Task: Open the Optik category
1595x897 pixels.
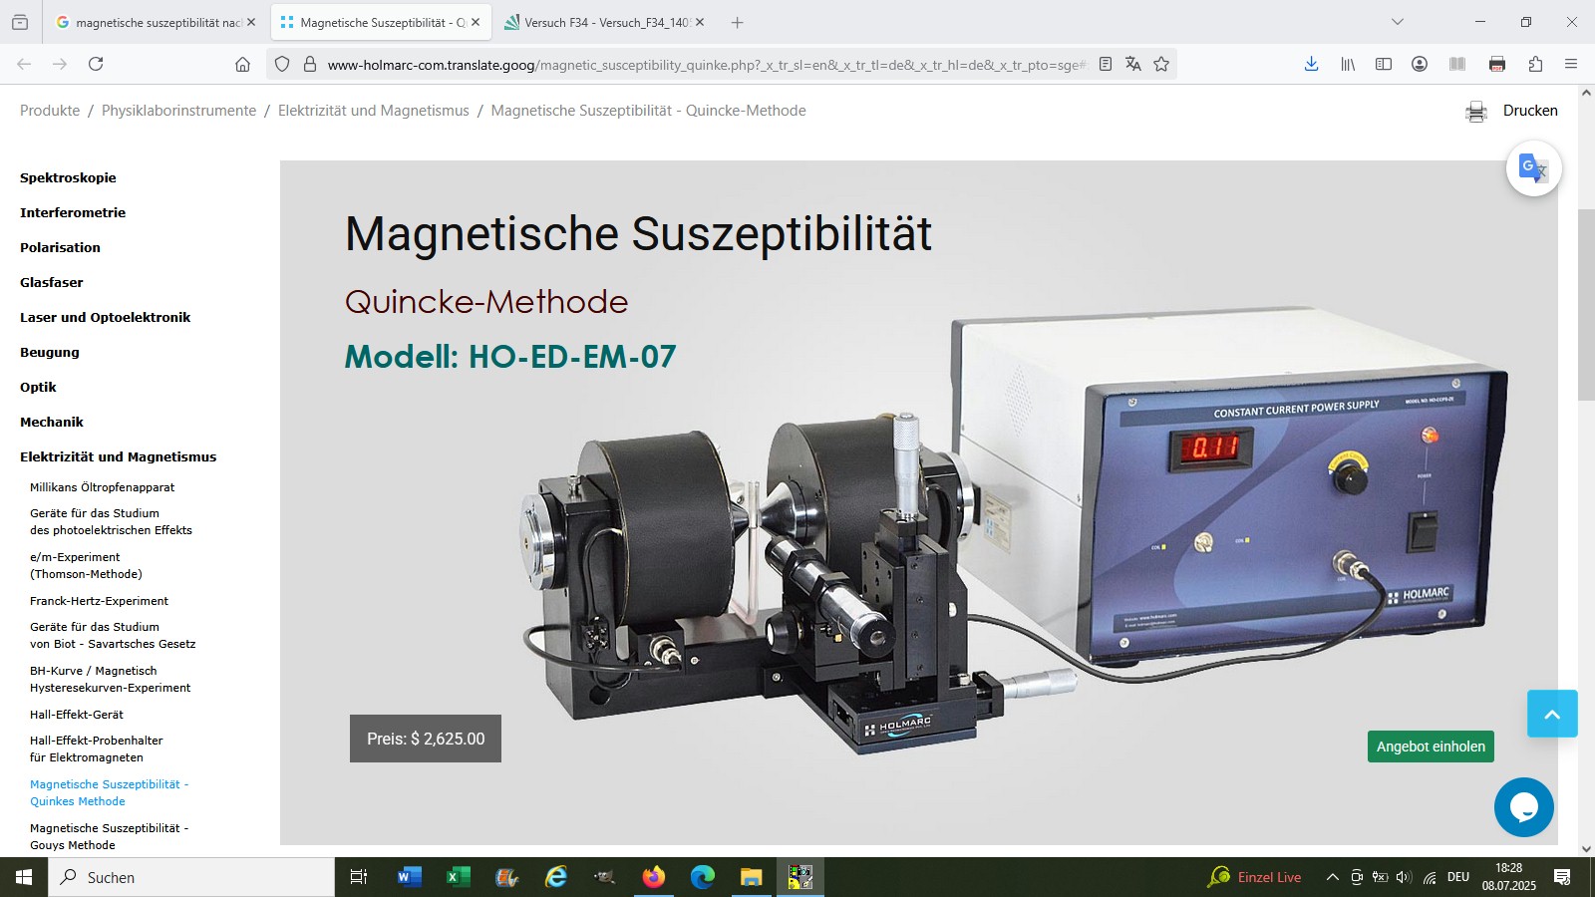Action: click(x=38, y=387)
